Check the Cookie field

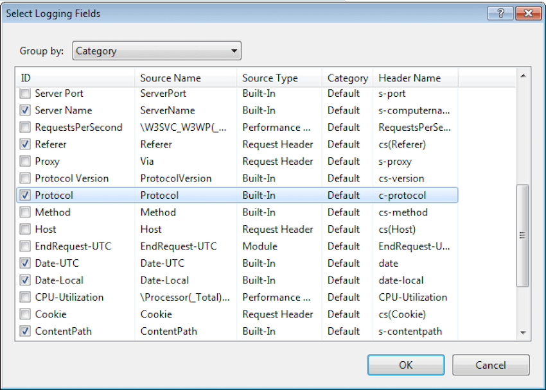(25, 314)
